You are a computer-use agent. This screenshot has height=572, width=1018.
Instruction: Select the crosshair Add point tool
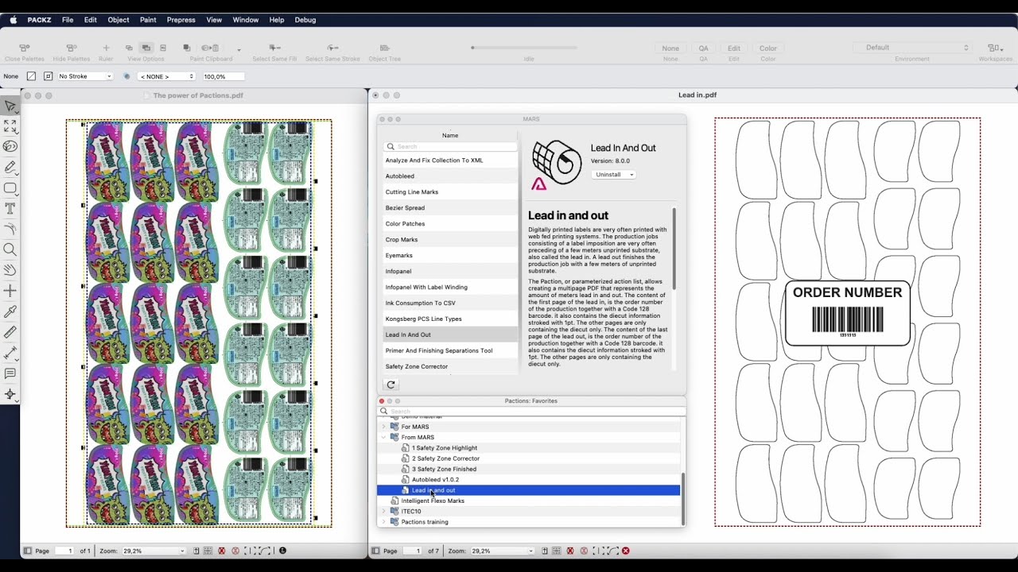pyautogui.click(x=10, y=291)
